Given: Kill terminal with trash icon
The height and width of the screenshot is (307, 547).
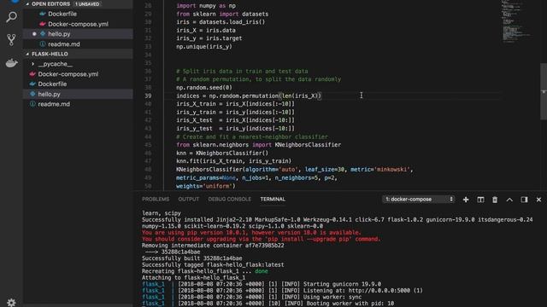Looking at the screenshot, I should 495,200.
